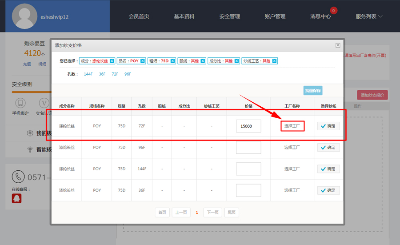Open 安全管理 in top navigation

click(x=230, y=16)
